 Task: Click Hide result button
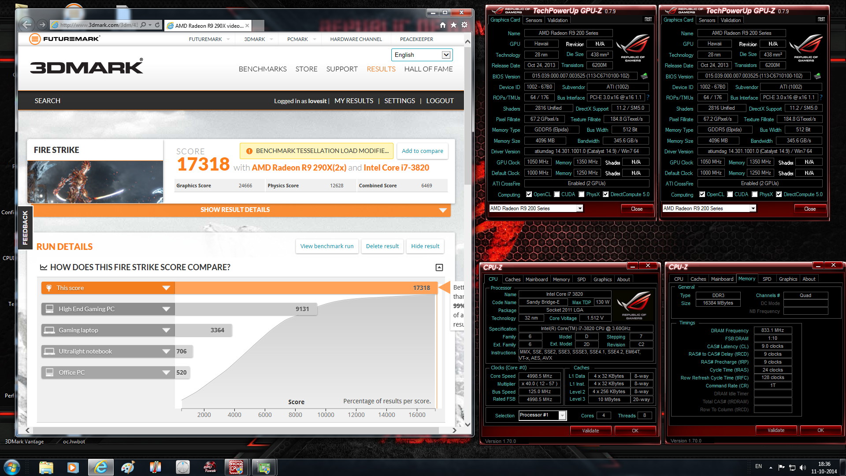[425, 246]
